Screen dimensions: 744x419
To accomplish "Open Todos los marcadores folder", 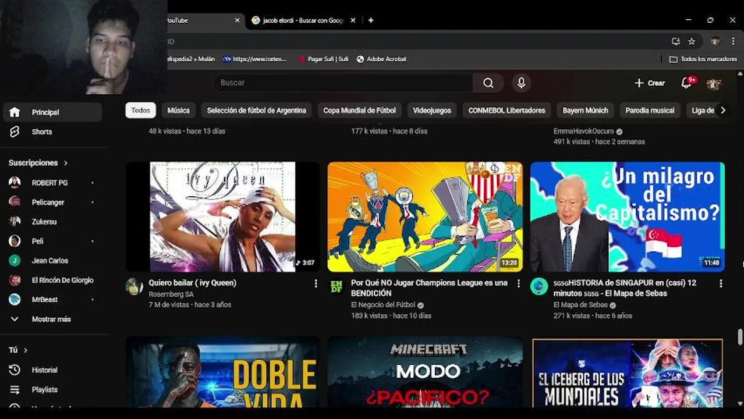I will tap(703, 59).
